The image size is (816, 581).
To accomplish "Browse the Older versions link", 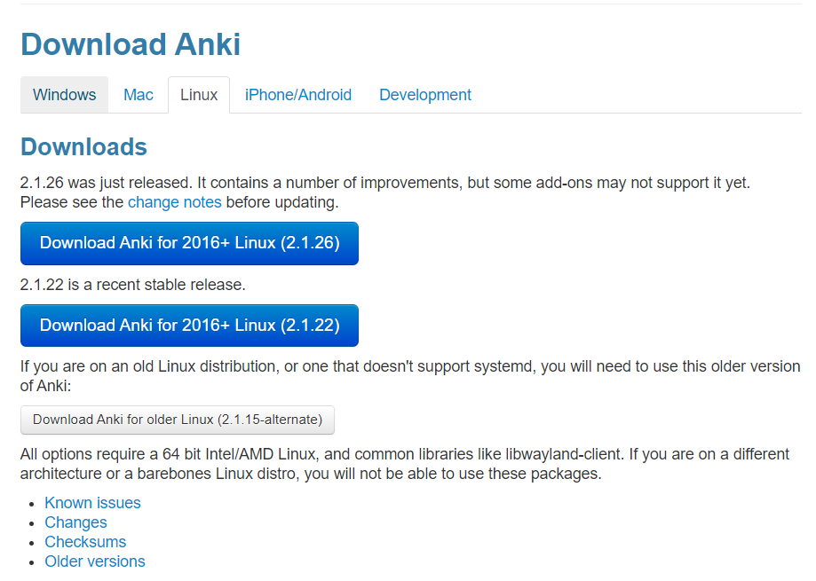I will pos(95,561).
